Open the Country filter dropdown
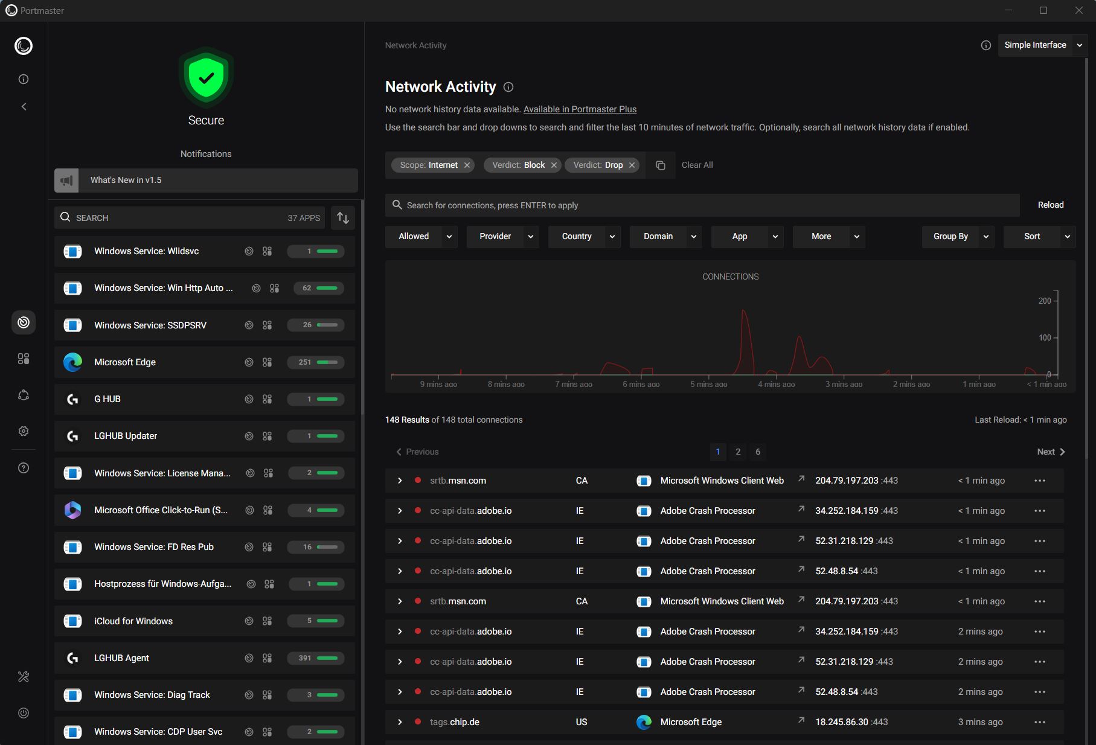Viewport: 1096px width, 745px height. [x=584, y=237]
